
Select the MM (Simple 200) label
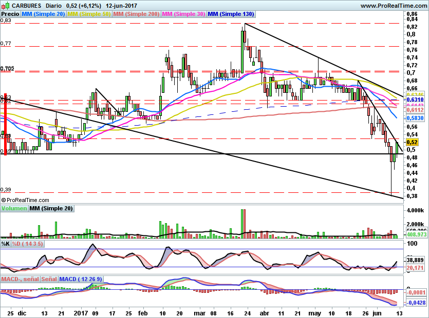136,14
